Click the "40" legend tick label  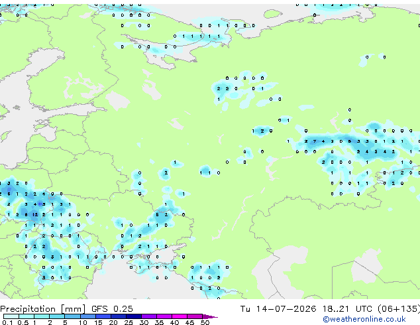coord(174,322)
